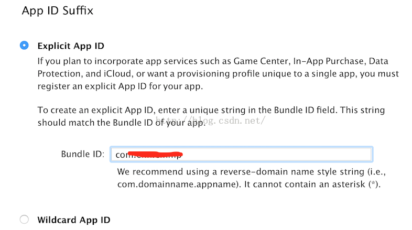This screenshot has height=230, width=412.
Task: Click the "App ID Suffix" heading
Action: click(57, 10)
